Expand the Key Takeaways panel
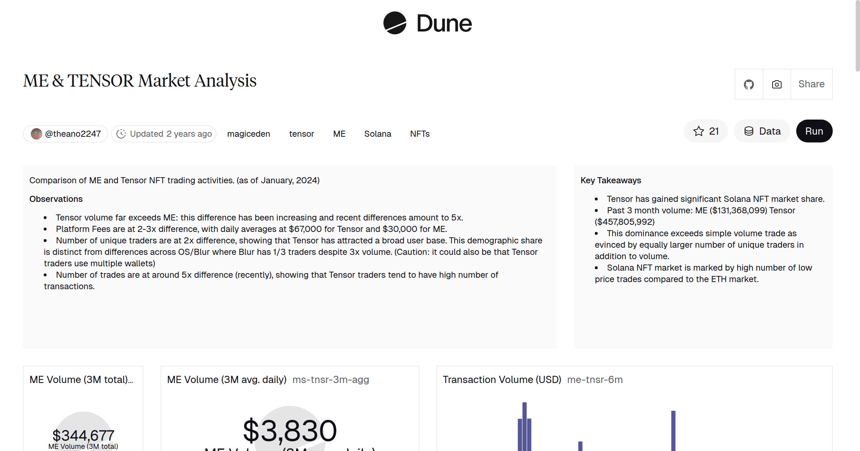Image resolution: width=860 pixels, height=451 pixels. [x=611, y=180]
